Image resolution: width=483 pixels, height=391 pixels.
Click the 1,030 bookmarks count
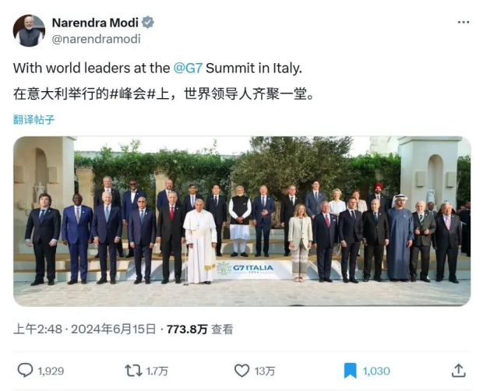(x=375, y=372)
